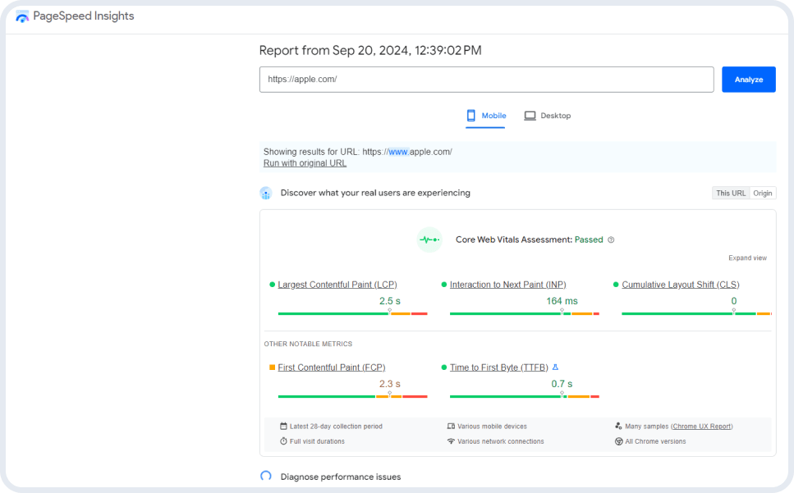Click the Run with original URL link

(x=305, y=163)
